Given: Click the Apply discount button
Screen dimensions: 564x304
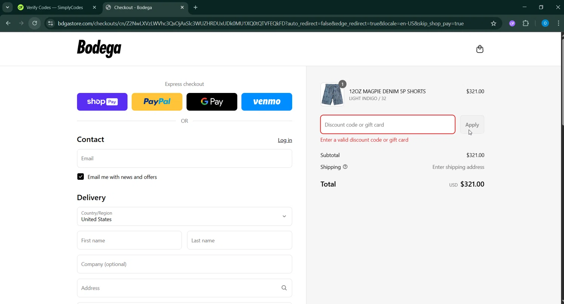Looking at the screenshot, I should 472,125.
